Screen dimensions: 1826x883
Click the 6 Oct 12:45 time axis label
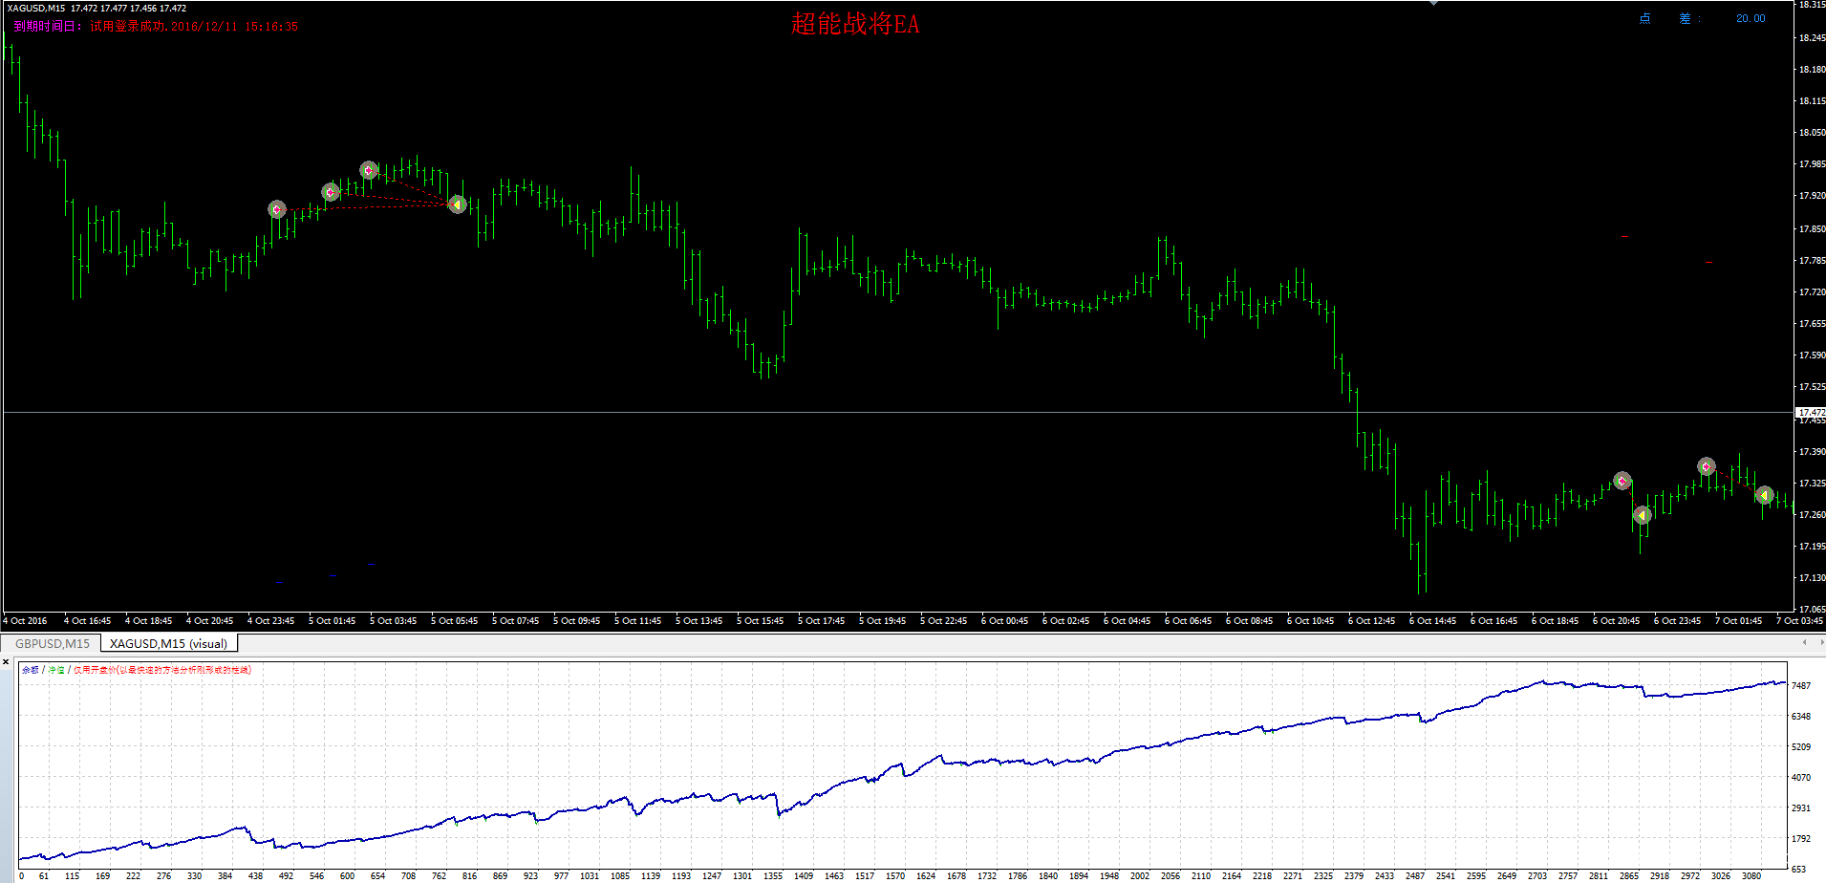(x=1371, y=621)
